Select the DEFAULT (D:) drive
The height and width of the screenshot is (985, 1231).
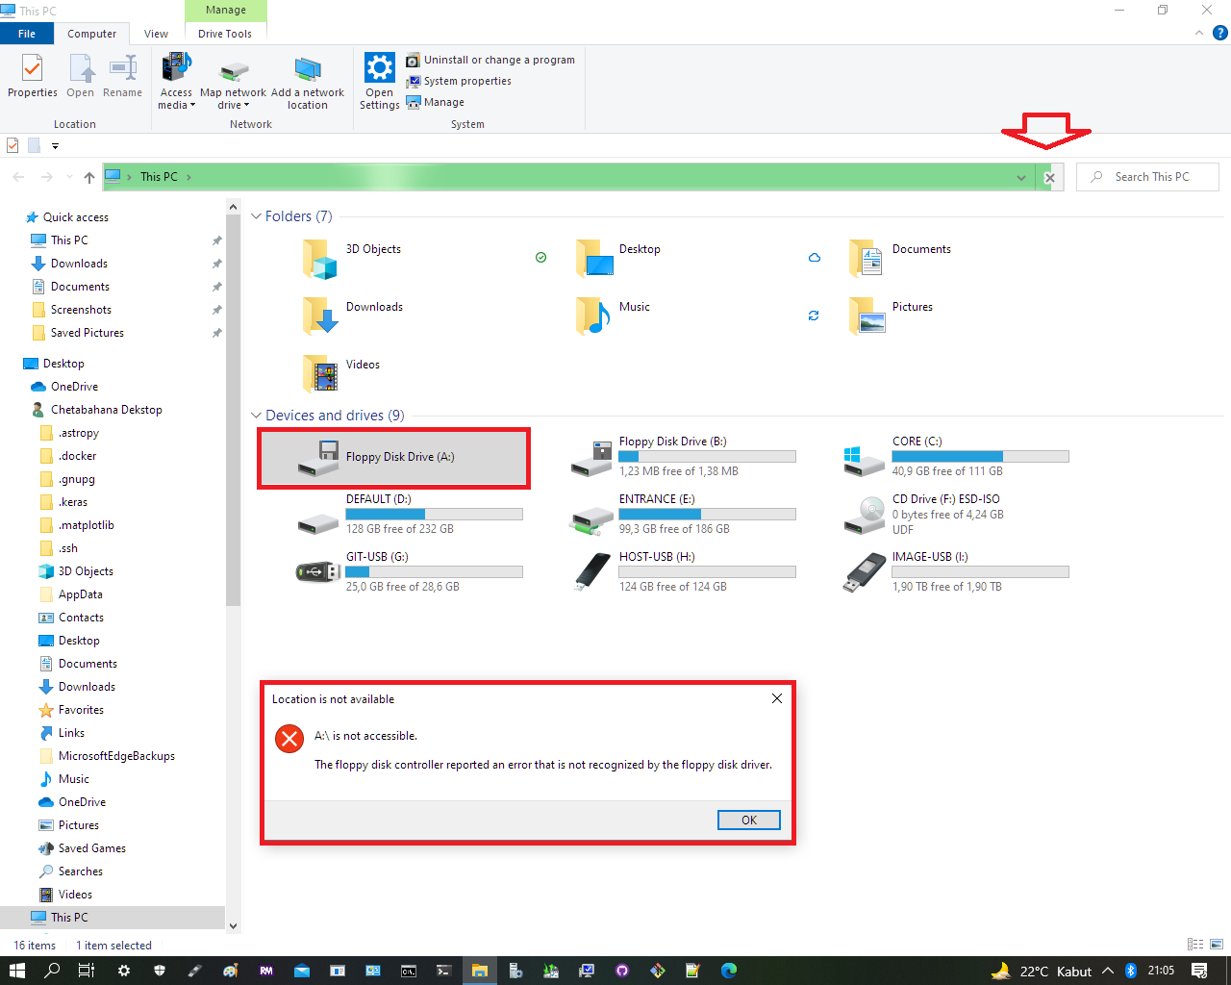pyautogui.click(x=412, y=515)
